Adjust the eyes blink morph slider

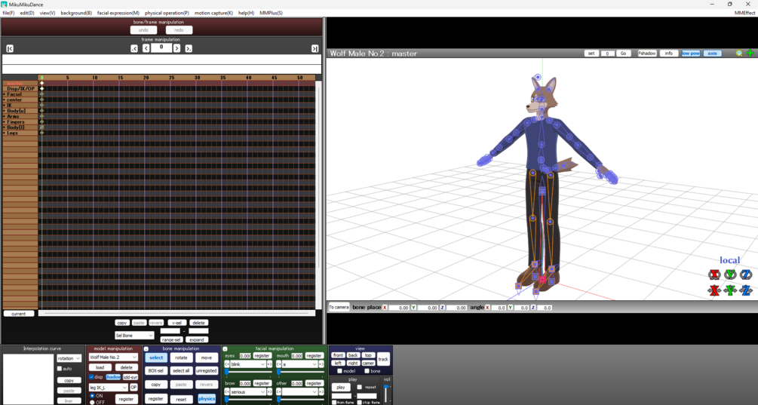tap(247, 372)
